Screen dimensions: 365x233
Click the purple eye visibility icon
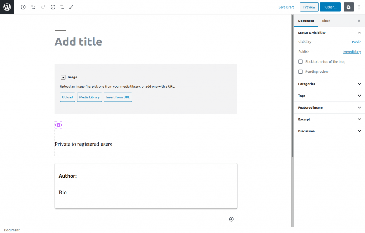click(x=58, y=125)
